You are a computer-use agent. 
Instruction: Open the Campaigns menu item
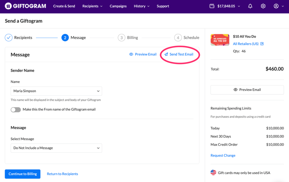(118, 6)
